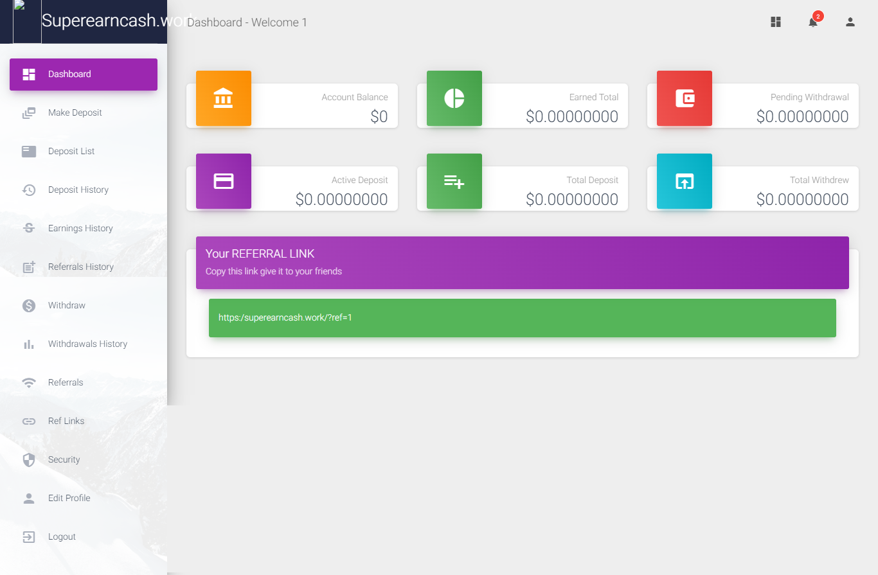Click the orange Account Balance bank icon

click(223, 98)
